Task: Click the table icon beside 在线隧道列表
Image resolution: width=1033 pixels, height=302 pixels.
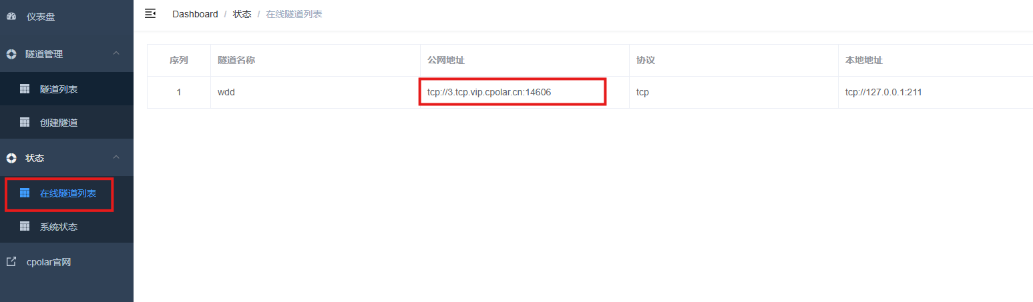Action: pos(25,193)
